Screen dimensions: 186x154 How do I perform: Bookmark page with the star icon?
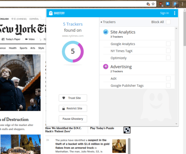coord(153,4)
